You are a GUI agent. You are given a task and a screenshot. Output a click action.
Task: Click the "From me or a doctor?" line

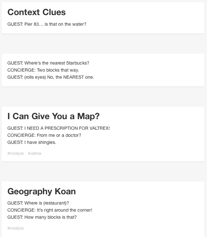(x=44, y=135)
